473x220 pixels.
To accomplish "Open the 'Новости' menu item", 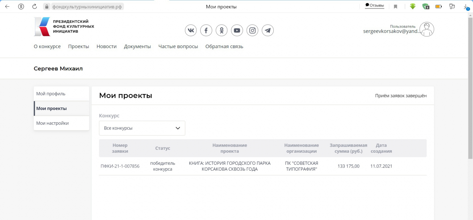I will click(107, 47).
